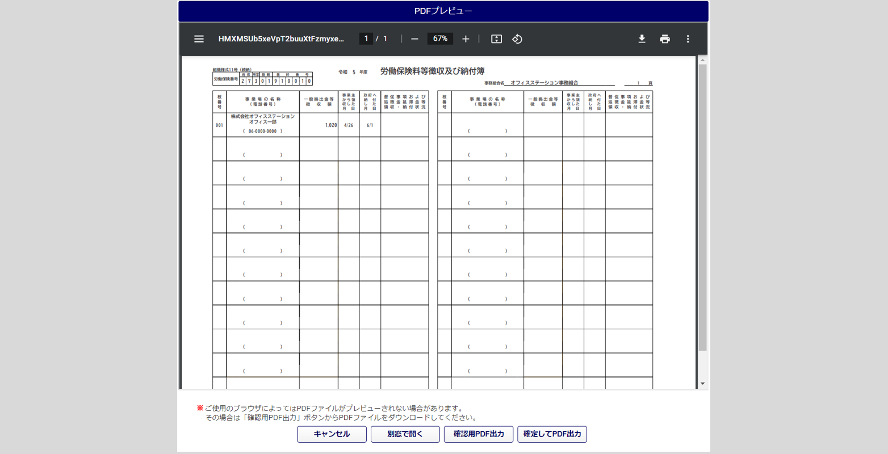This screenshot has width=888, height=454.
Task: Download the PDF using the download icon
Action: click(642, 39)
